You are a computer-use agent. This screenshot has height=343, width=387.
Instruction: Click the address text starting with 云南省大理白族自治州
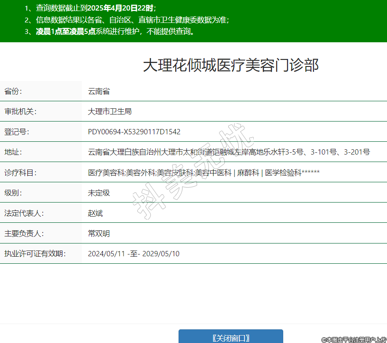[x=229, y=152]
